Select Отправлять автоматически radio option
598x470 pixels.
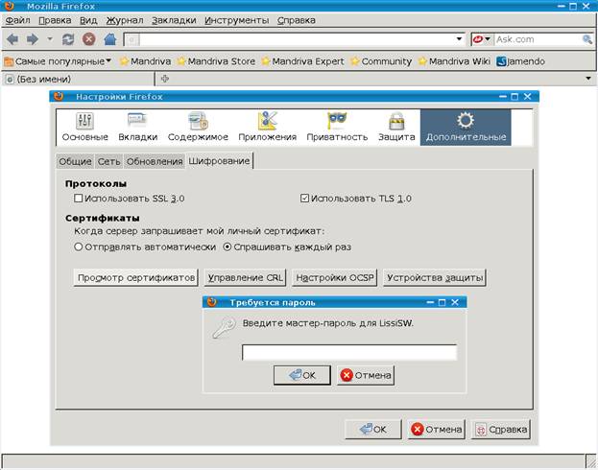pyautogui.click(x=80, y=247)
